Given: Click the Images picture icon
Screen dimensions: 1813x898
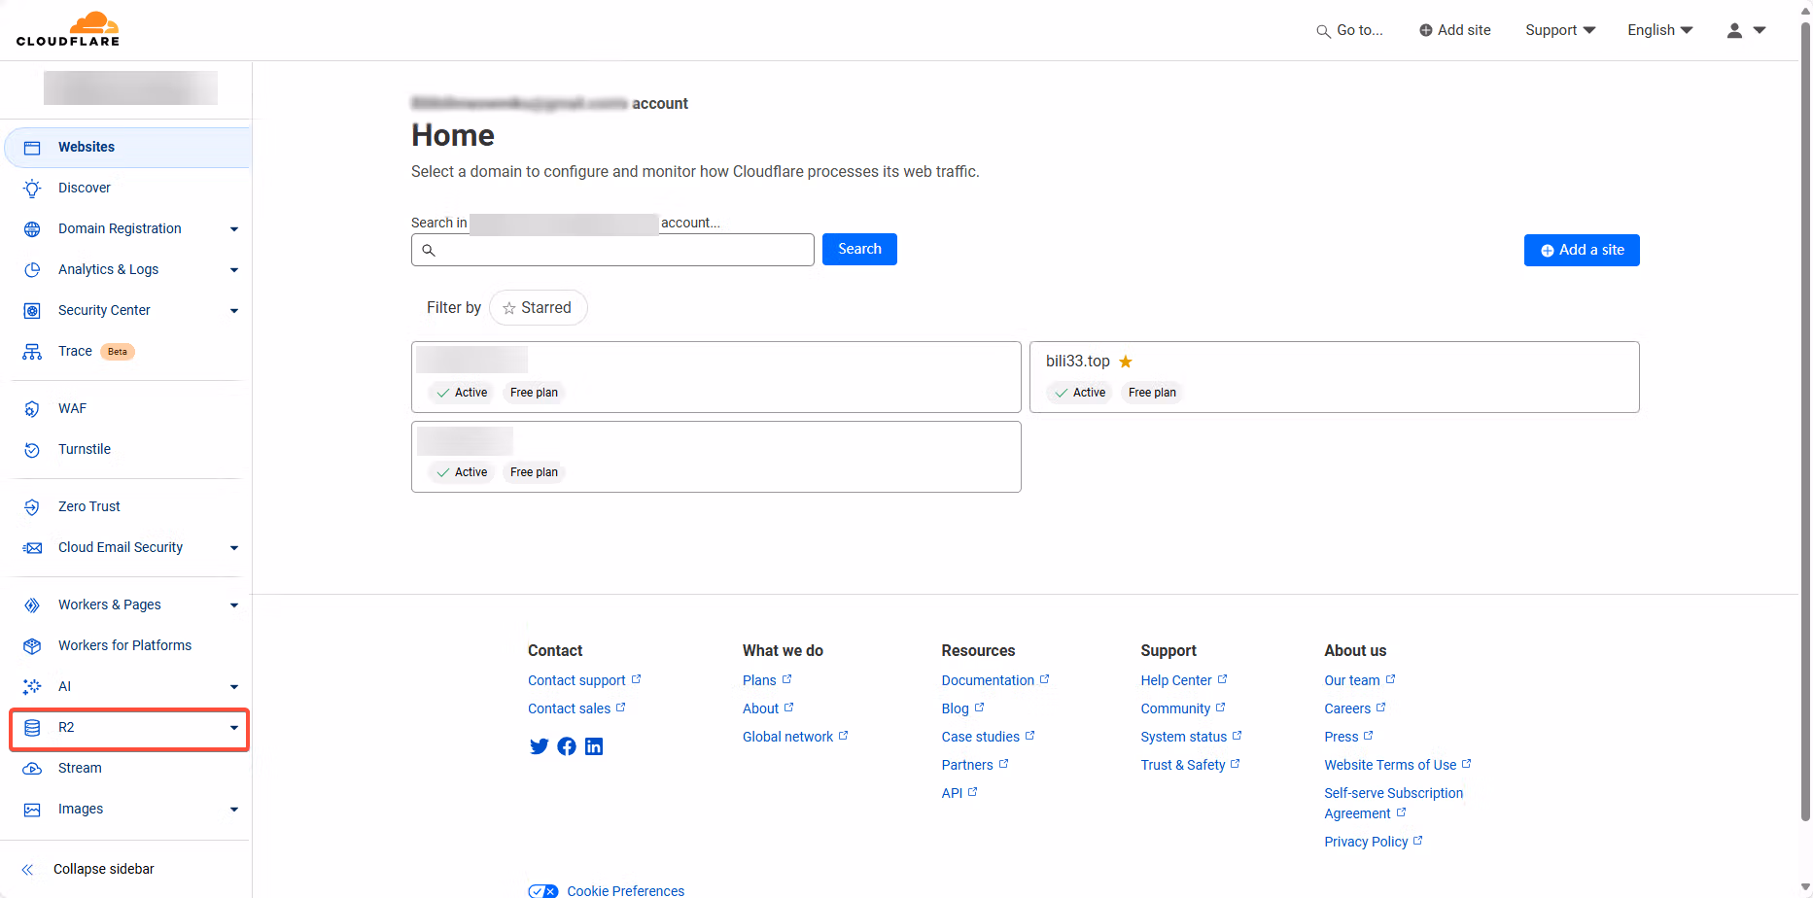Looking at the screenshot, I should 32,810.
